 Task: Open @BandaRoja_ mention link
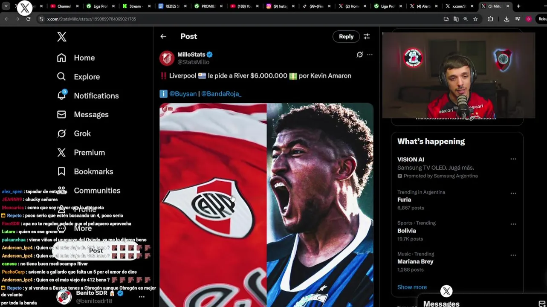pos(221,94)
